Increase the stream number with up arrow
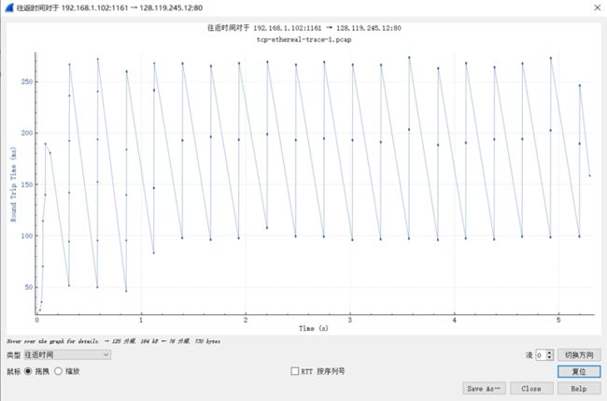Screen dimensions: 607x401 point(550,352)
